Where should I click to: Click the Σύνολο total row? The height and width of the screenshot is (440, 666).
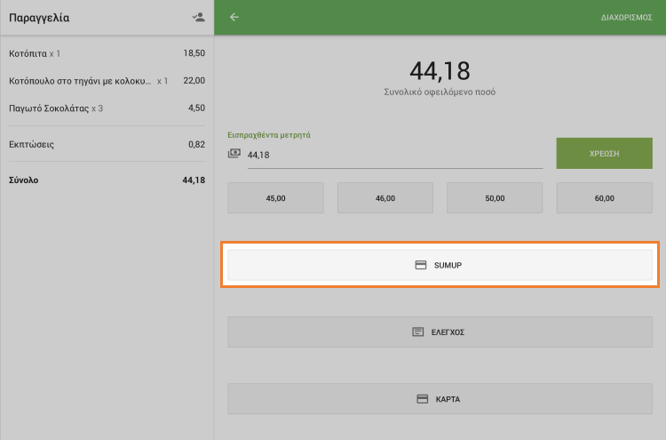pos(107,180)
